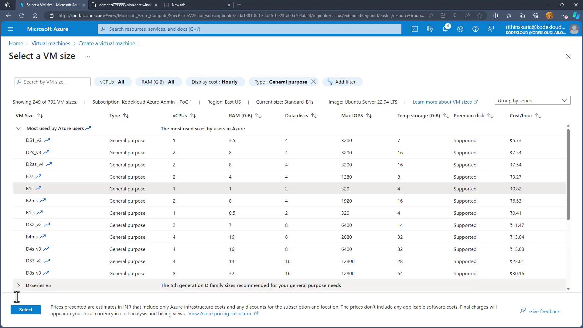This screenshot has height=328, width=583.
Task: Open the Group by series dropdown
Action: 532,101
